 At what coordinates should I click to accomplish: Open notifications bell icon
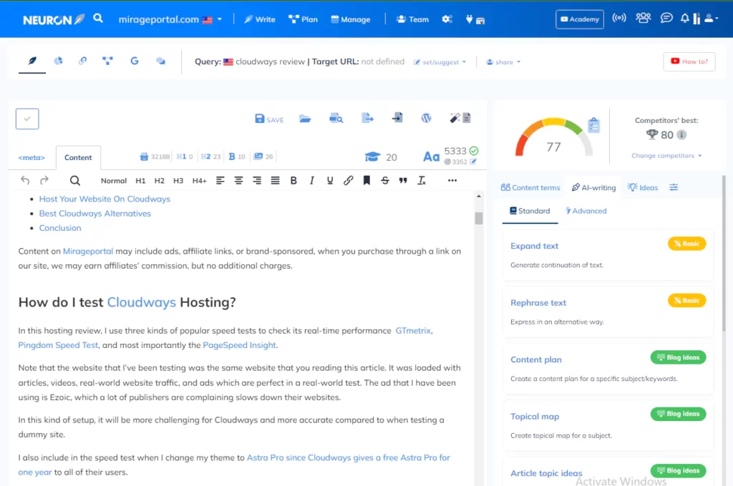684,18
